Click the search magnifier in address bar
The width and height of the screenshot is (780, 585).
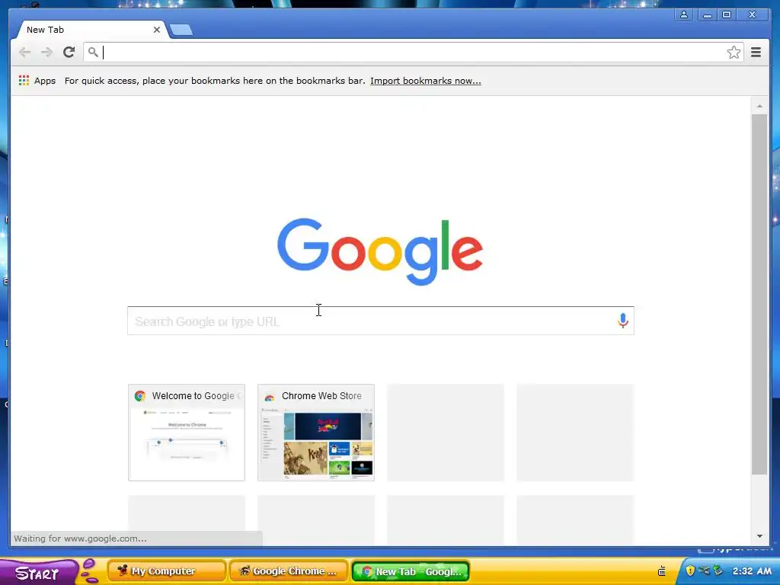tap(93, 52)
